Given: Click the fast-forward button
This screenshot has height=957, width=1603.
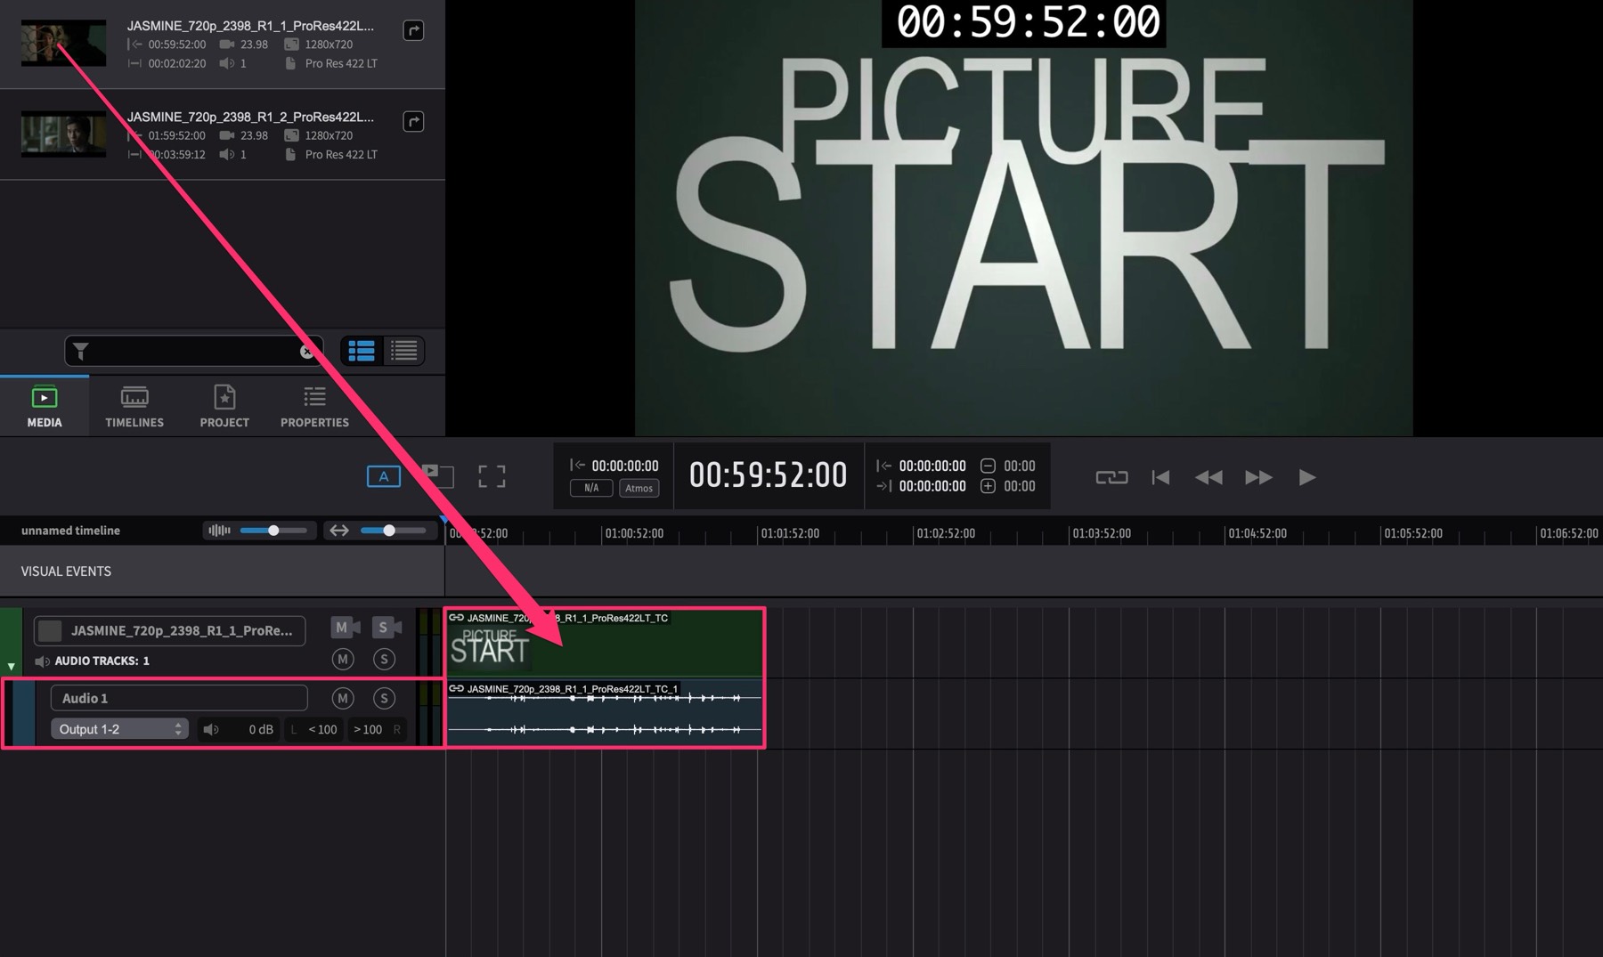Looking at the screenshot, I should [1258, 477].
